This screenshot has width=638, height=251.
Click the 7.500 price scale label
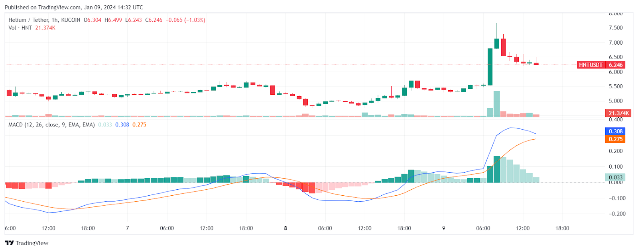click(616, 28)
